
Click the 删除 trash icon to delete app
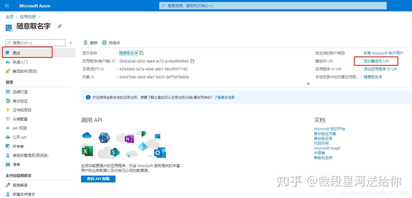[86, 43]
